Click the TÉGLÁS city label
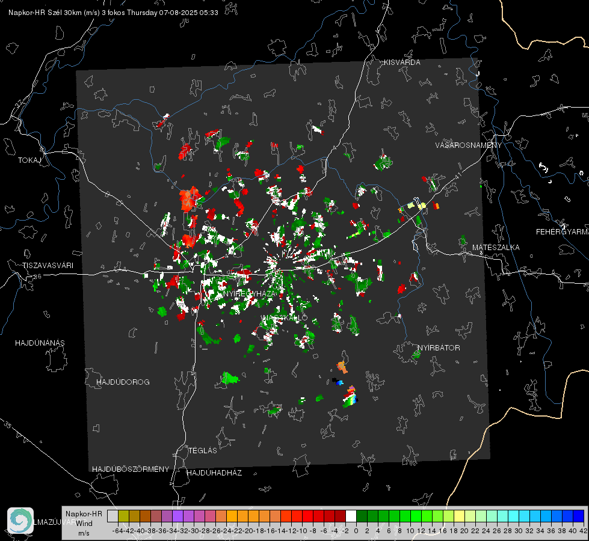This screenshot has height=541, width=589. click(203, 450)
